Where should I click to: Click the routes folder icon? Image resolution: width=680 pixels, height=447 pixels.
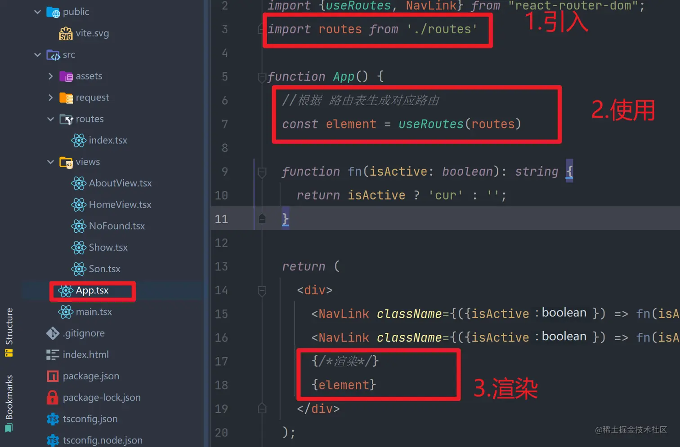click(66, 119)
